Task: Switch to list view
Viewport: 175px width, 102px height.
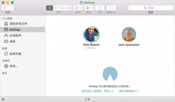Action: pos(56,8)
